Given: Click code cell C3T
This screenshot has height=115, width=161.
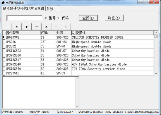Looking at the screenshot, I should pyautogui.click(x=48, y=42).
